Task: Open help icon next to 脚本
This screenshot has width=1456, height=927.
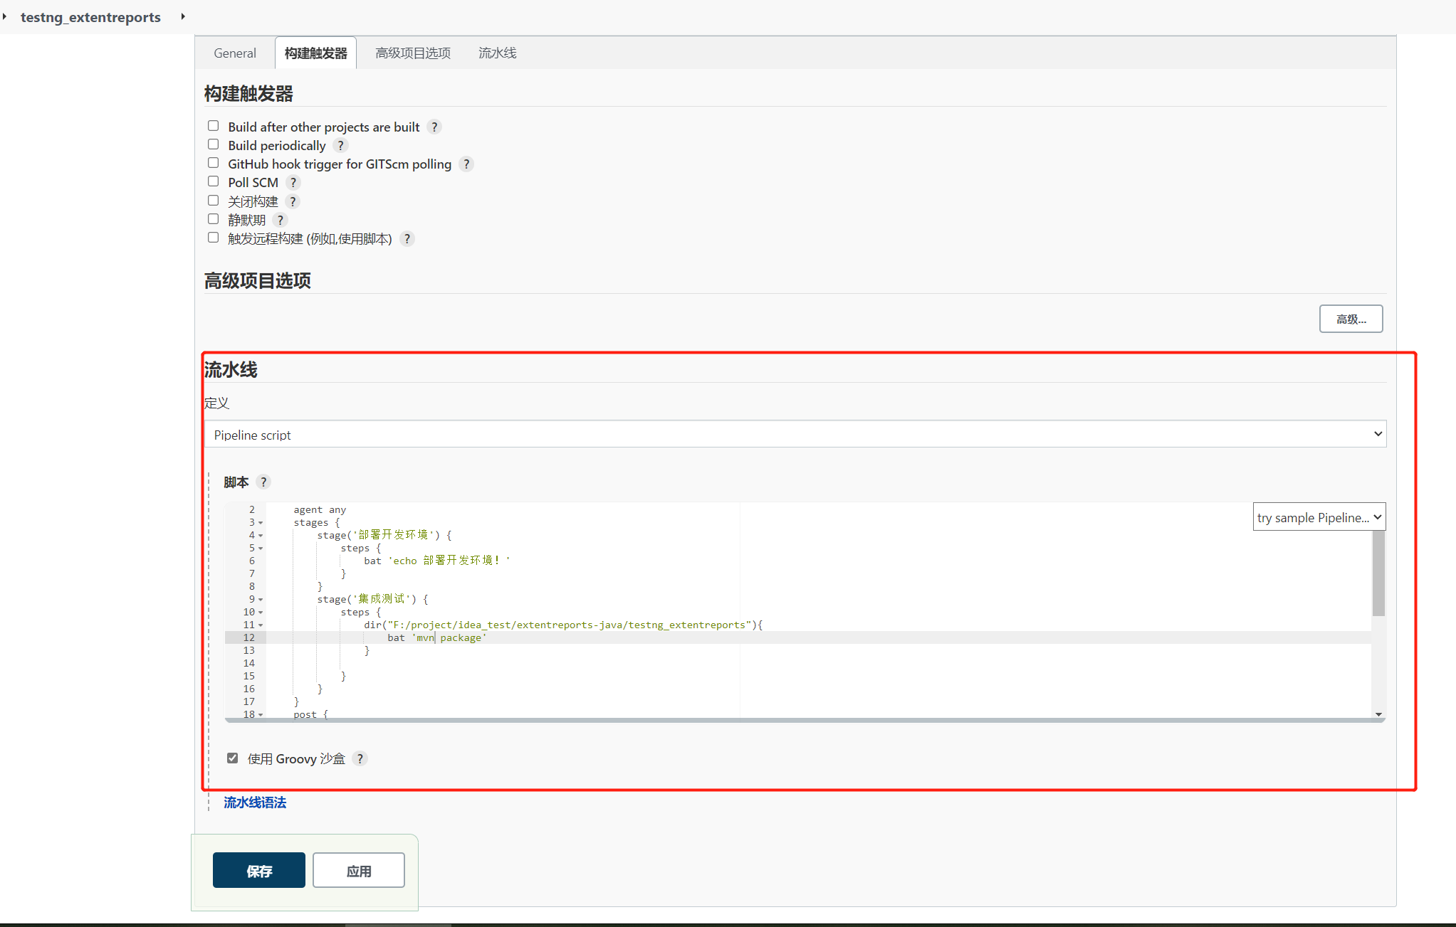Action: (263, 482)
